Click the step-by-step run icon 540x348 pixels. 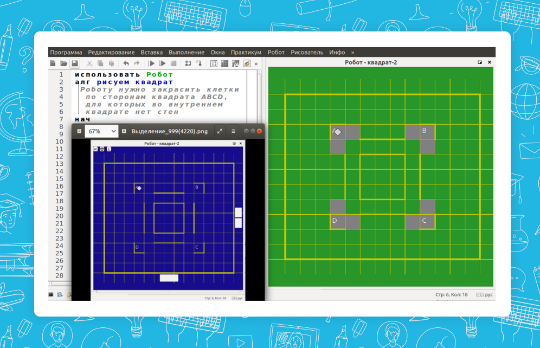pyautogui.click(x=163, y=63)
